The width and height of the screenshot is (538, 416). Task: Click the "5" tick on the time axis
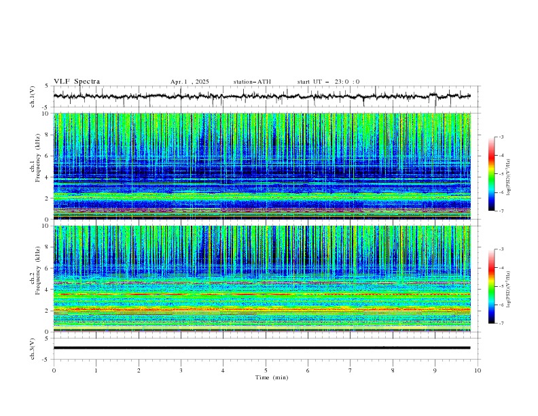(x=266, y=370)
